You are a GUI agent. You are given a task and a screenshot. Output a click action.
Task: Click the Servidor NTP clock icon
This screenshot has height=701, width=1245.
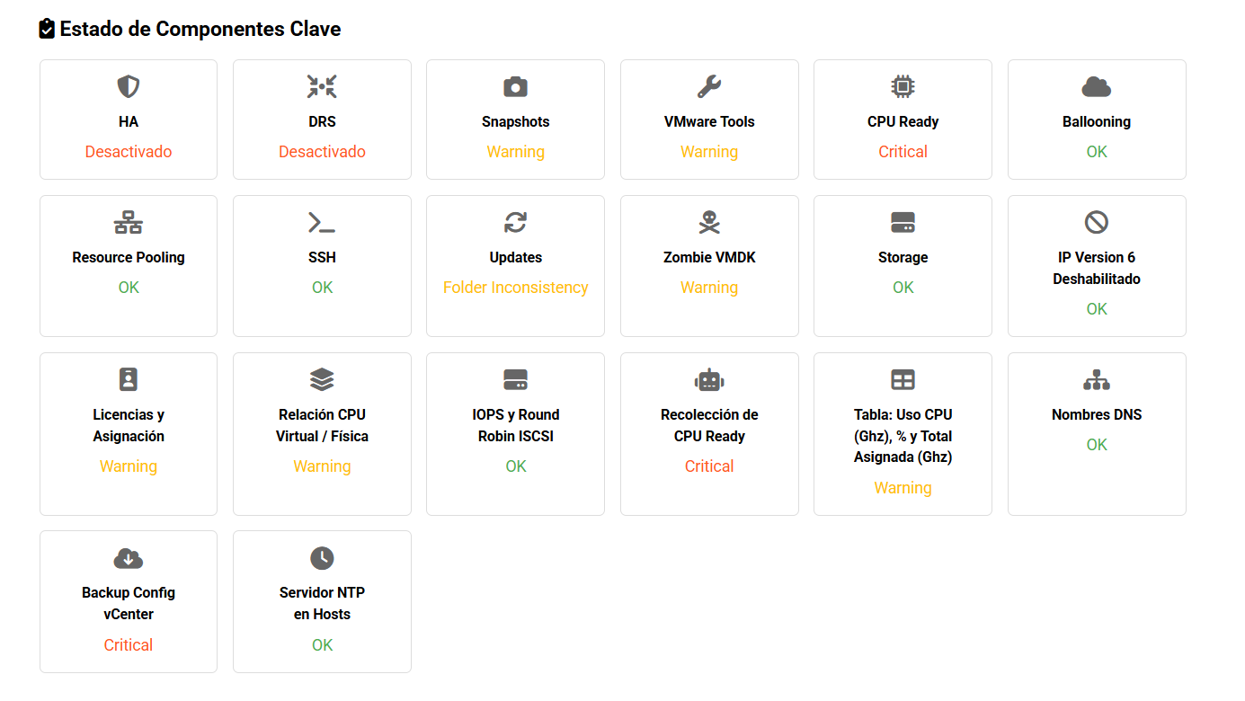(322, 558)
